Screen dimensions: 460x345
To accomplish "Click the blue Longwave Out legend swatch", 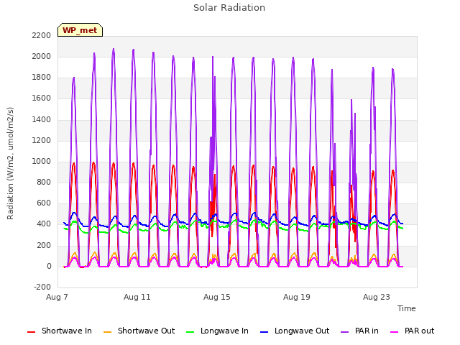I will [x=264, y=332].
